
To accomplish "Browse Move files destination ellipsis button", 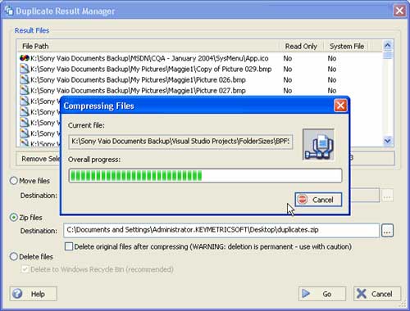I will pyautogui.click(x=387, y=196).
